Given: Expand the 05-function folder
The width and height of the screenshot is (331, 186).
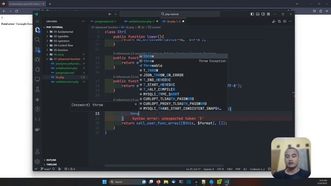Looking at the screenshot, I should click(65, 50).
